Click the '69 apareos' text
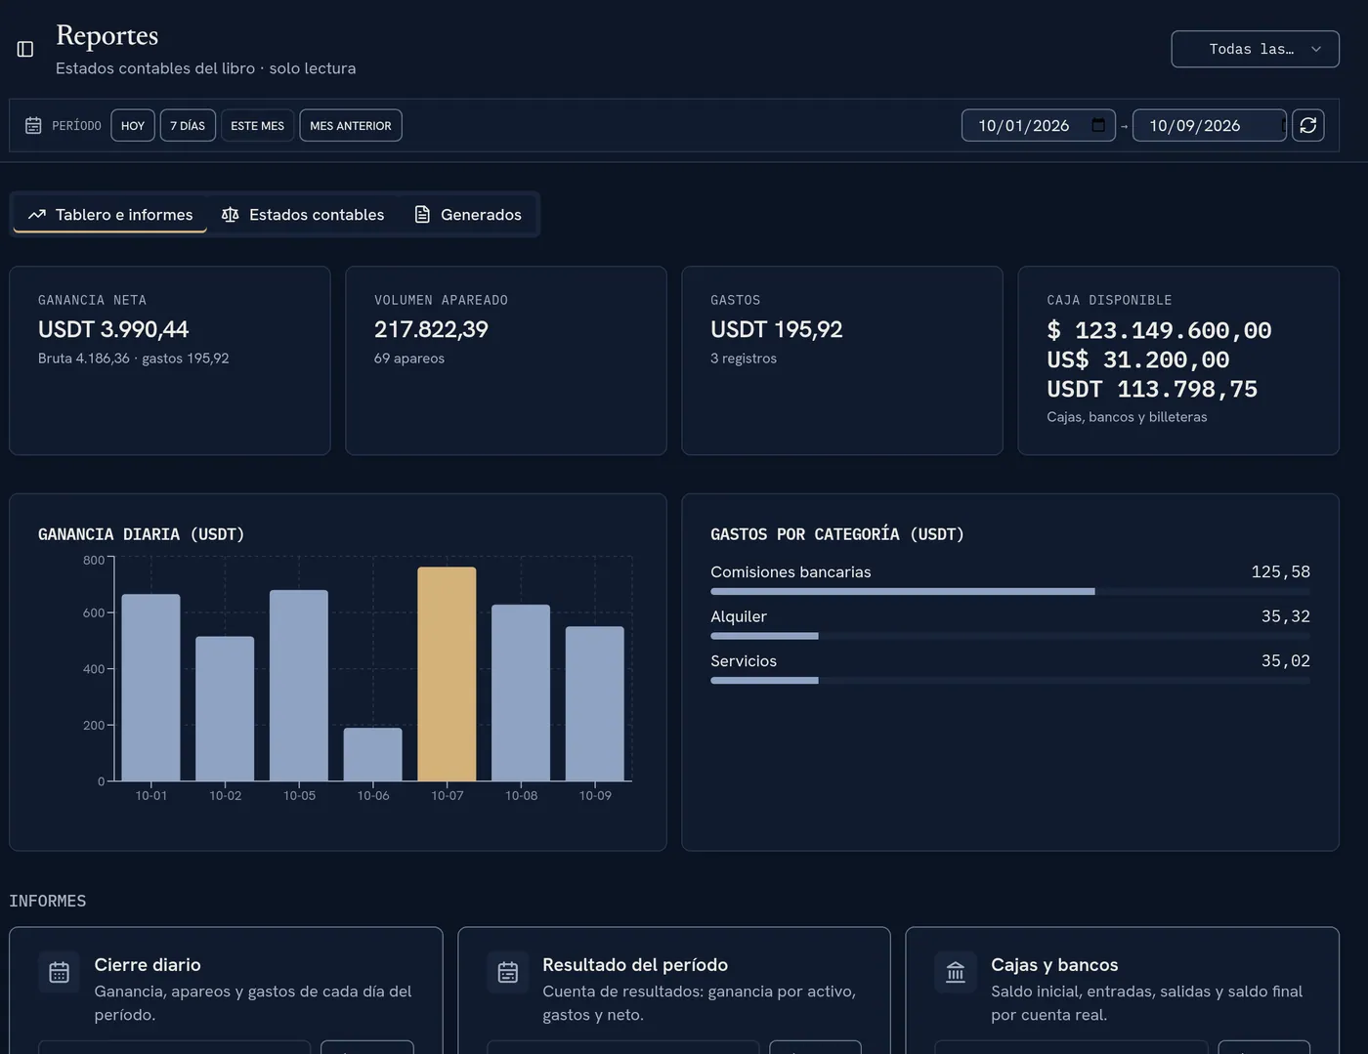Viewport: 1368px width, 1054px height. coord(409,358)
